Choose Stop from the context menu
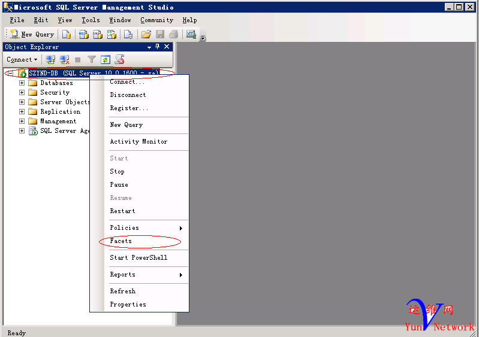 point(139,171)
